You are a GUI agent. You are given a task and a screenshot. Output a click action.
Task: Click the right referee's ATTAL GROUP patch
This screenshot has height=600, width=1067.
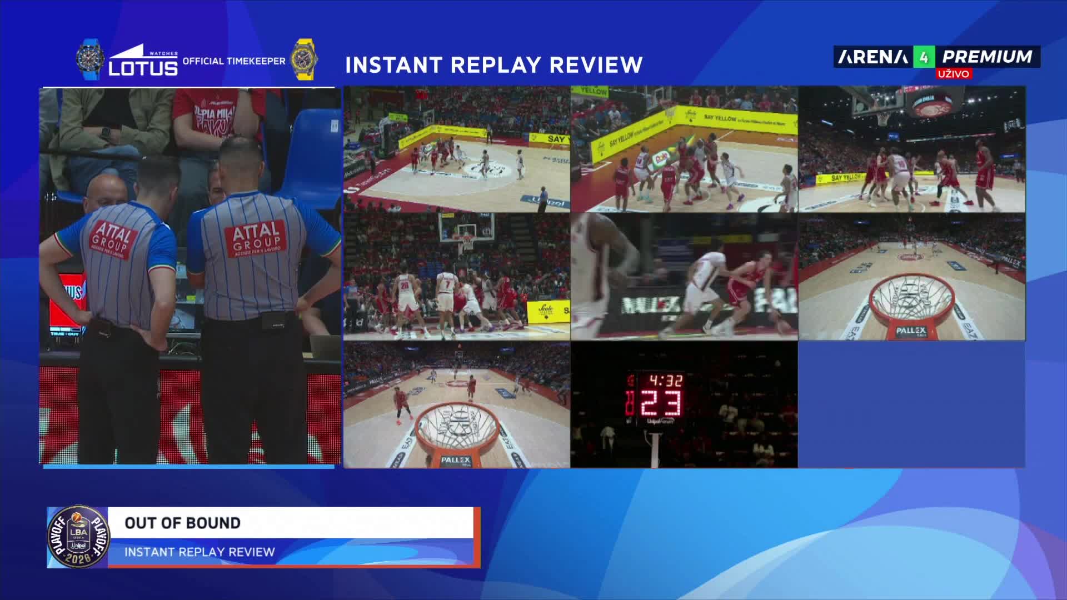tap(256, 239)
